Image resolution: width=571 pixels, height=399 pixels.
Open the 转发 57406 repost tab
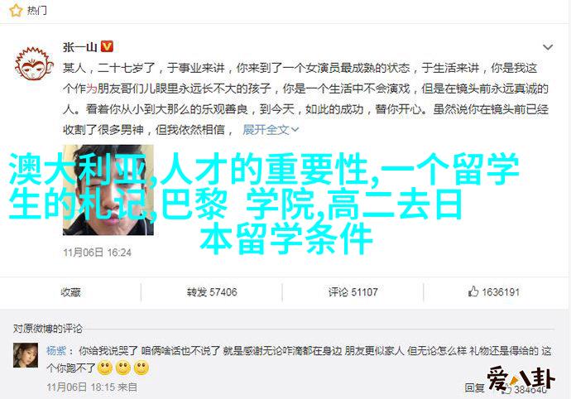click(212, 292)
